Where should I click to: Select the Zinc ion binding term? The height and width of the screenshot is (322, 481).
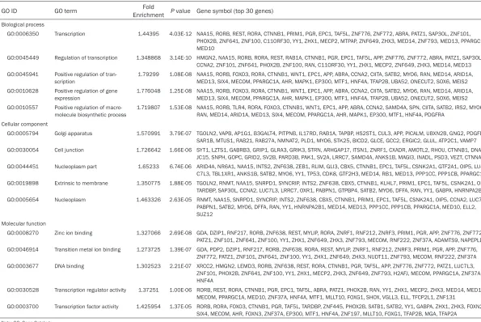click(74, 233)
